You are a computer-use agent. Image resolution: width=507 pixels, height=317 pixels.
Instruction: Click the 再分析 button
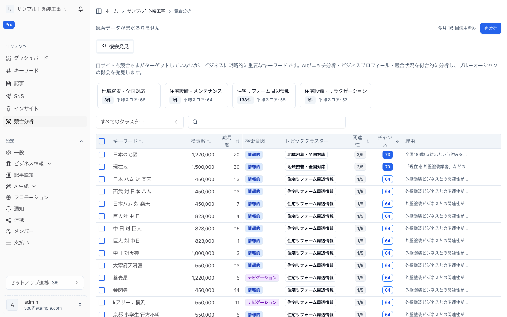tap(490, 28)
